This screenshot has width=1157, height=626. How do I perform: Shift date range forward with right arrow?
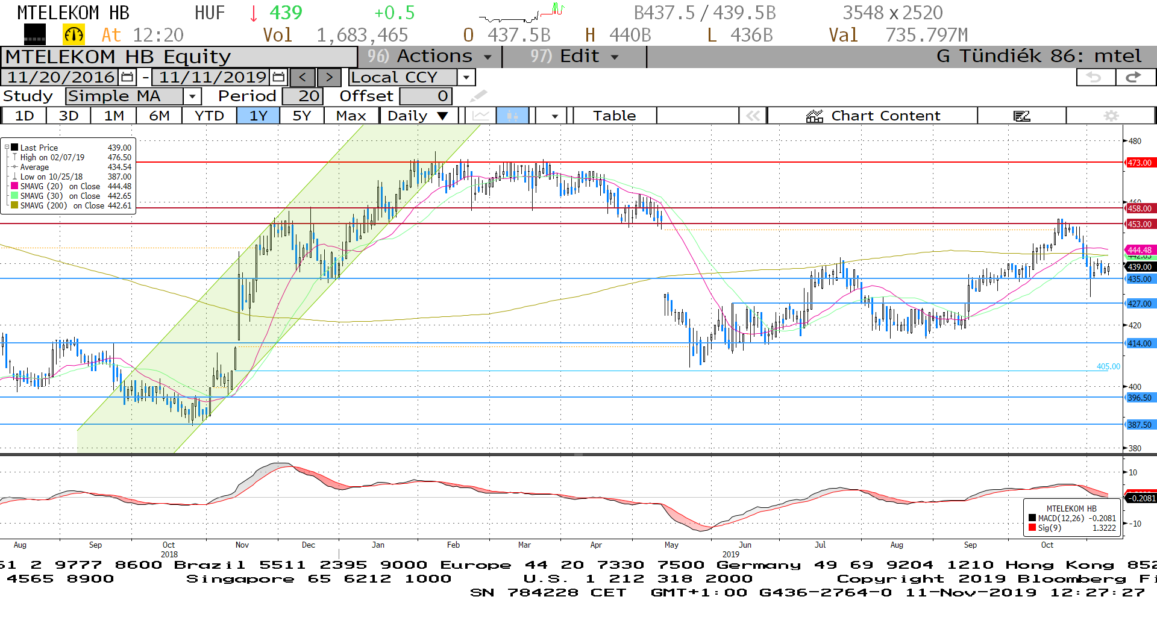(x=329, y=77)
